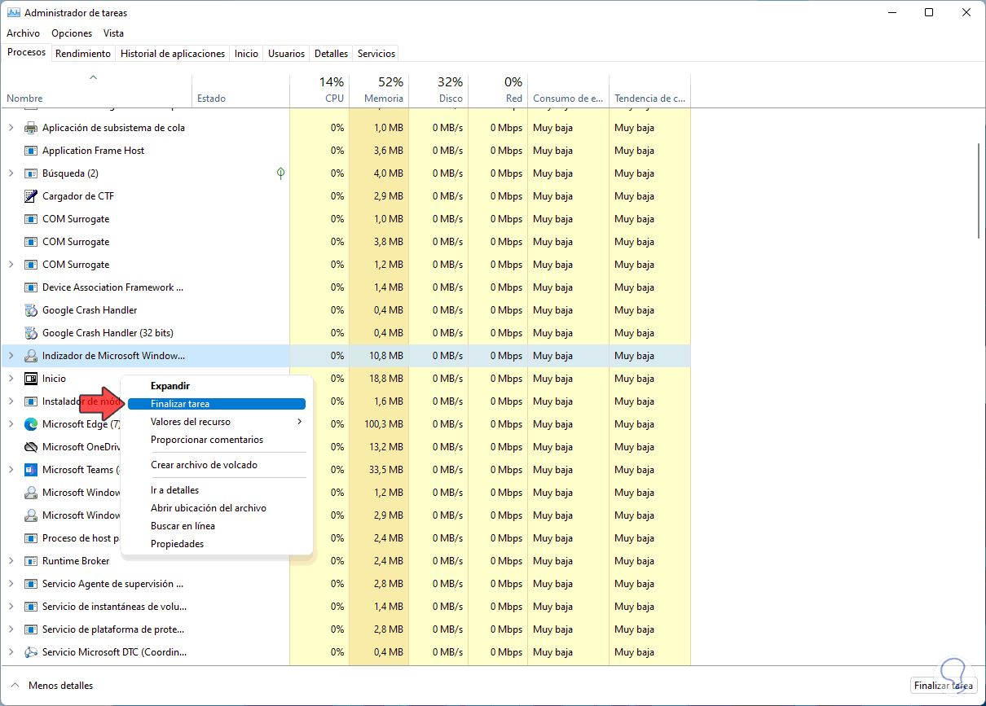Screen dimensions: 986x706
Task: Click the Indizador de Microsoft Windows icon
Action: [31, 356]
